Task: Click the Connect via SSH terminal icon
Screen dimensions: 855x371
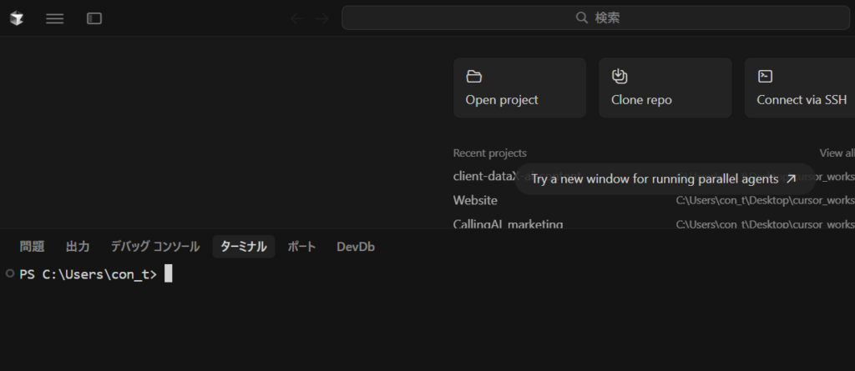Action: tap(765, 77)
